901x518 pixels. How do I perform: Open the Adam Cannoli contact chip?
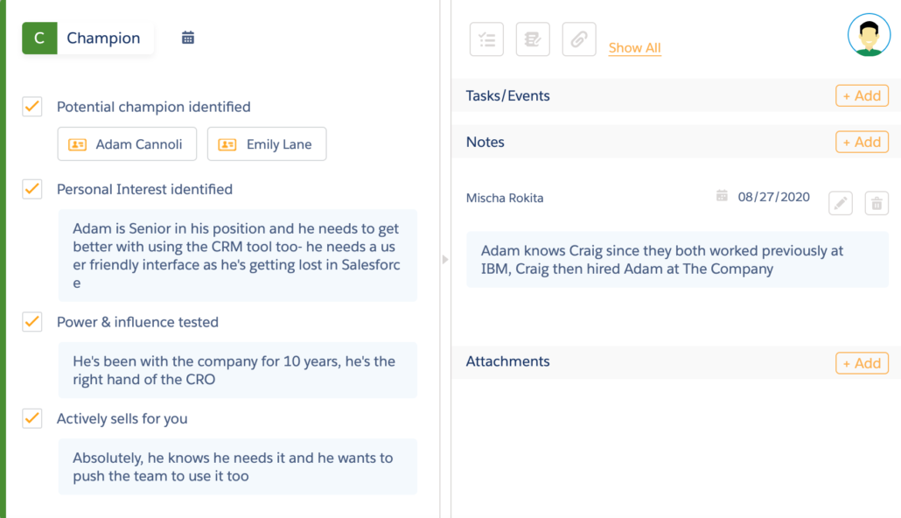127,143
